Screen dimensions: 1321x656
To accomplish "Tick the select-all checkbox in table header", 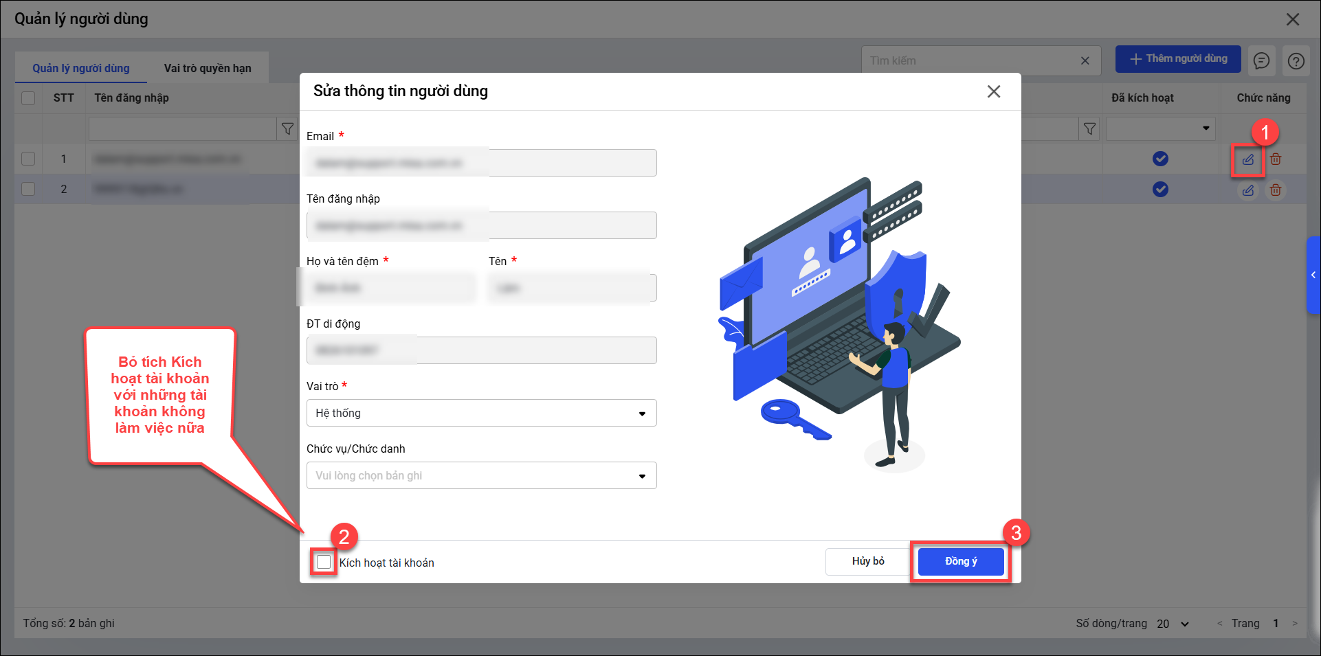I will point(28,98).
